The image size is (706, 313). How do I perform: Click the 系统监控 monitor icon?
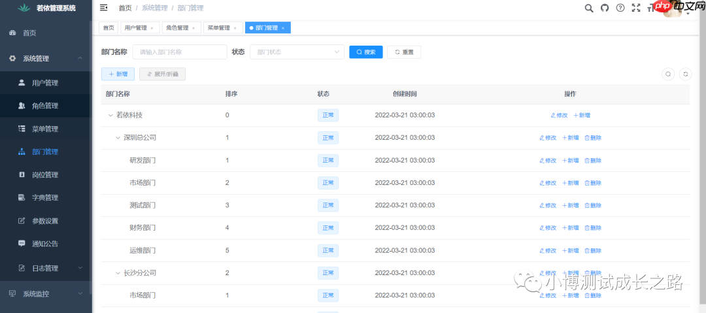pyautogui.click(x=12, y=293)
